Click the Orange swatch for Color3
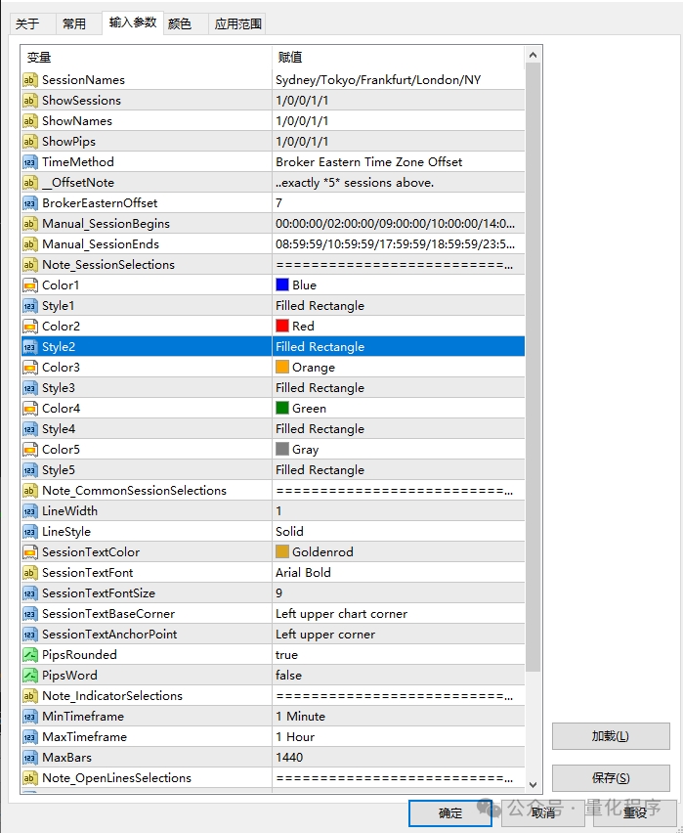This screenshot has width=683, height=833. (x=282, y=367)
